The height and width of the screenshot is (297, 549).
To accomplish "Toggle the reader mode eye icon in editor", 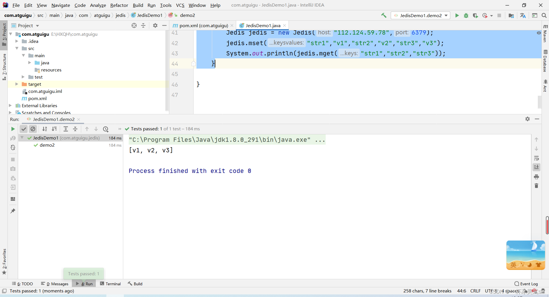I will click(539, 33).
